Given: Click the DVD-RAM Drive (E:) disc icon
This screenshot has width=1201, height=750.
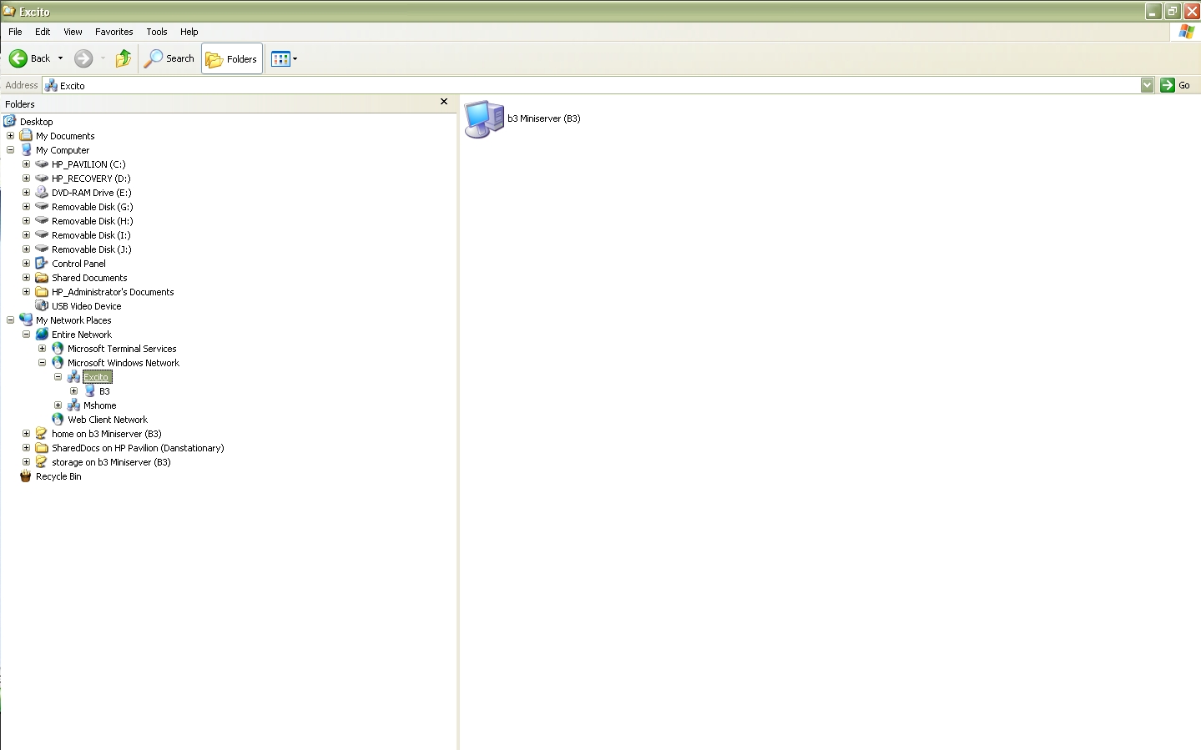Looking at the screenshot, I should 42,193.
